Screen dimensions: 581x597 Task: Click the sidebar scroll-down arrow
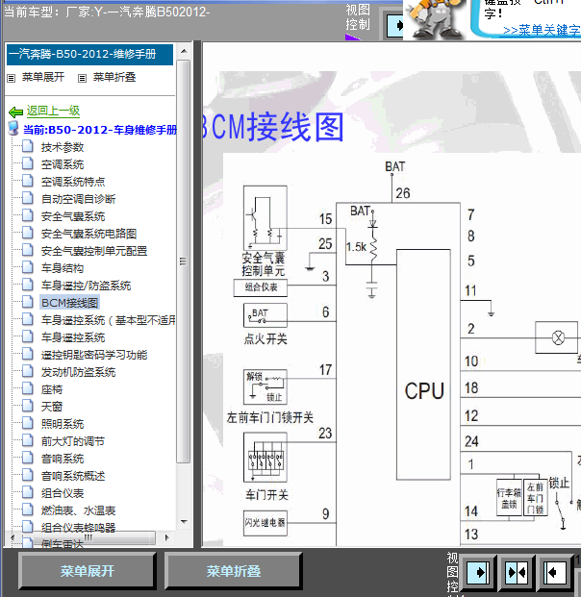tap(184, 521)
